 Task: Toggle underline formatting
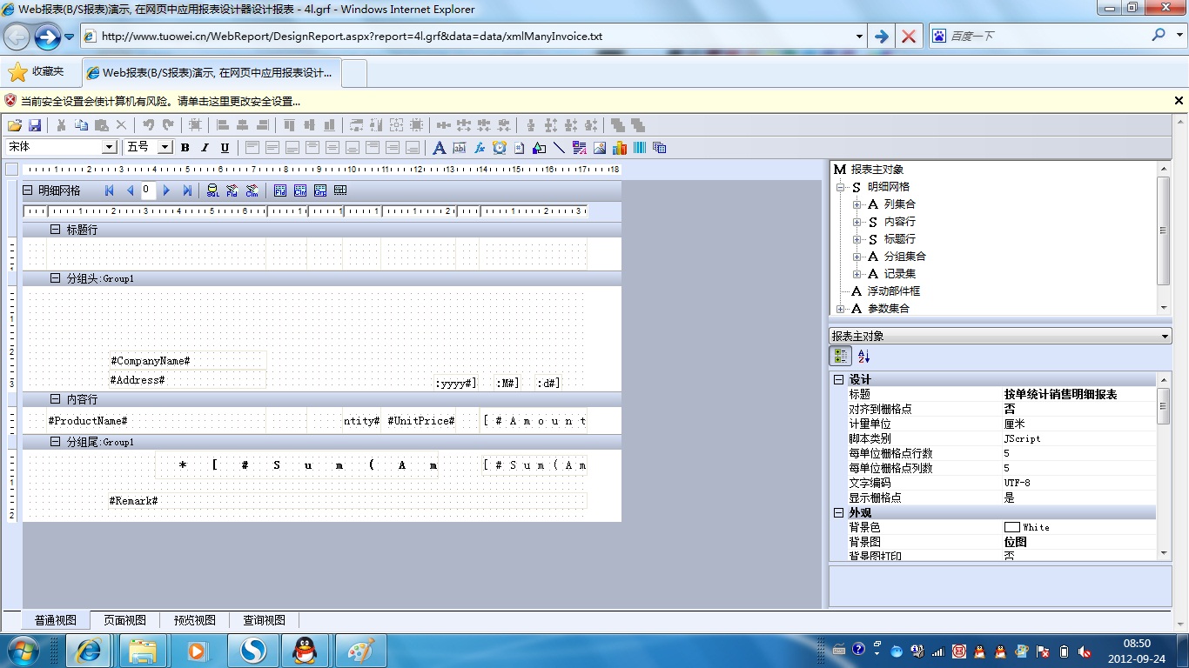point(225,148)
